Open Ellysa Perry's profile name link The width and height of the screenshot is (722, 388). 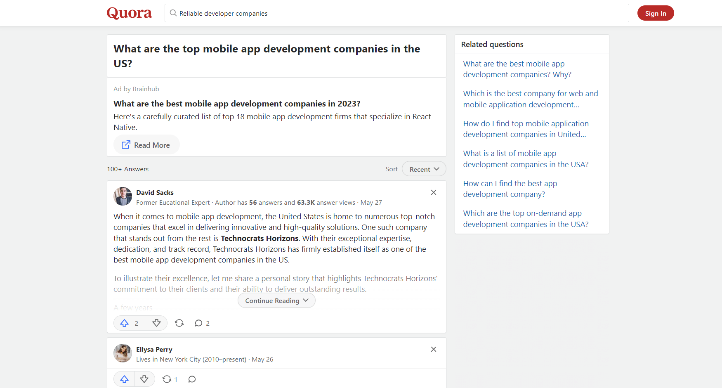154,350
